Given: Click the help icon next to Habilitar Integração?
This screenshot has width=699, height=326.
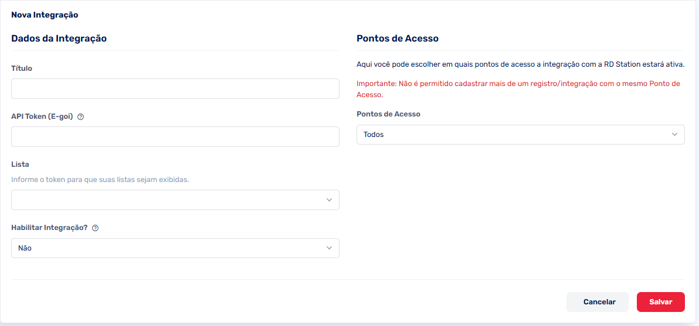Looking at the screenshot, I should point(96,228).
